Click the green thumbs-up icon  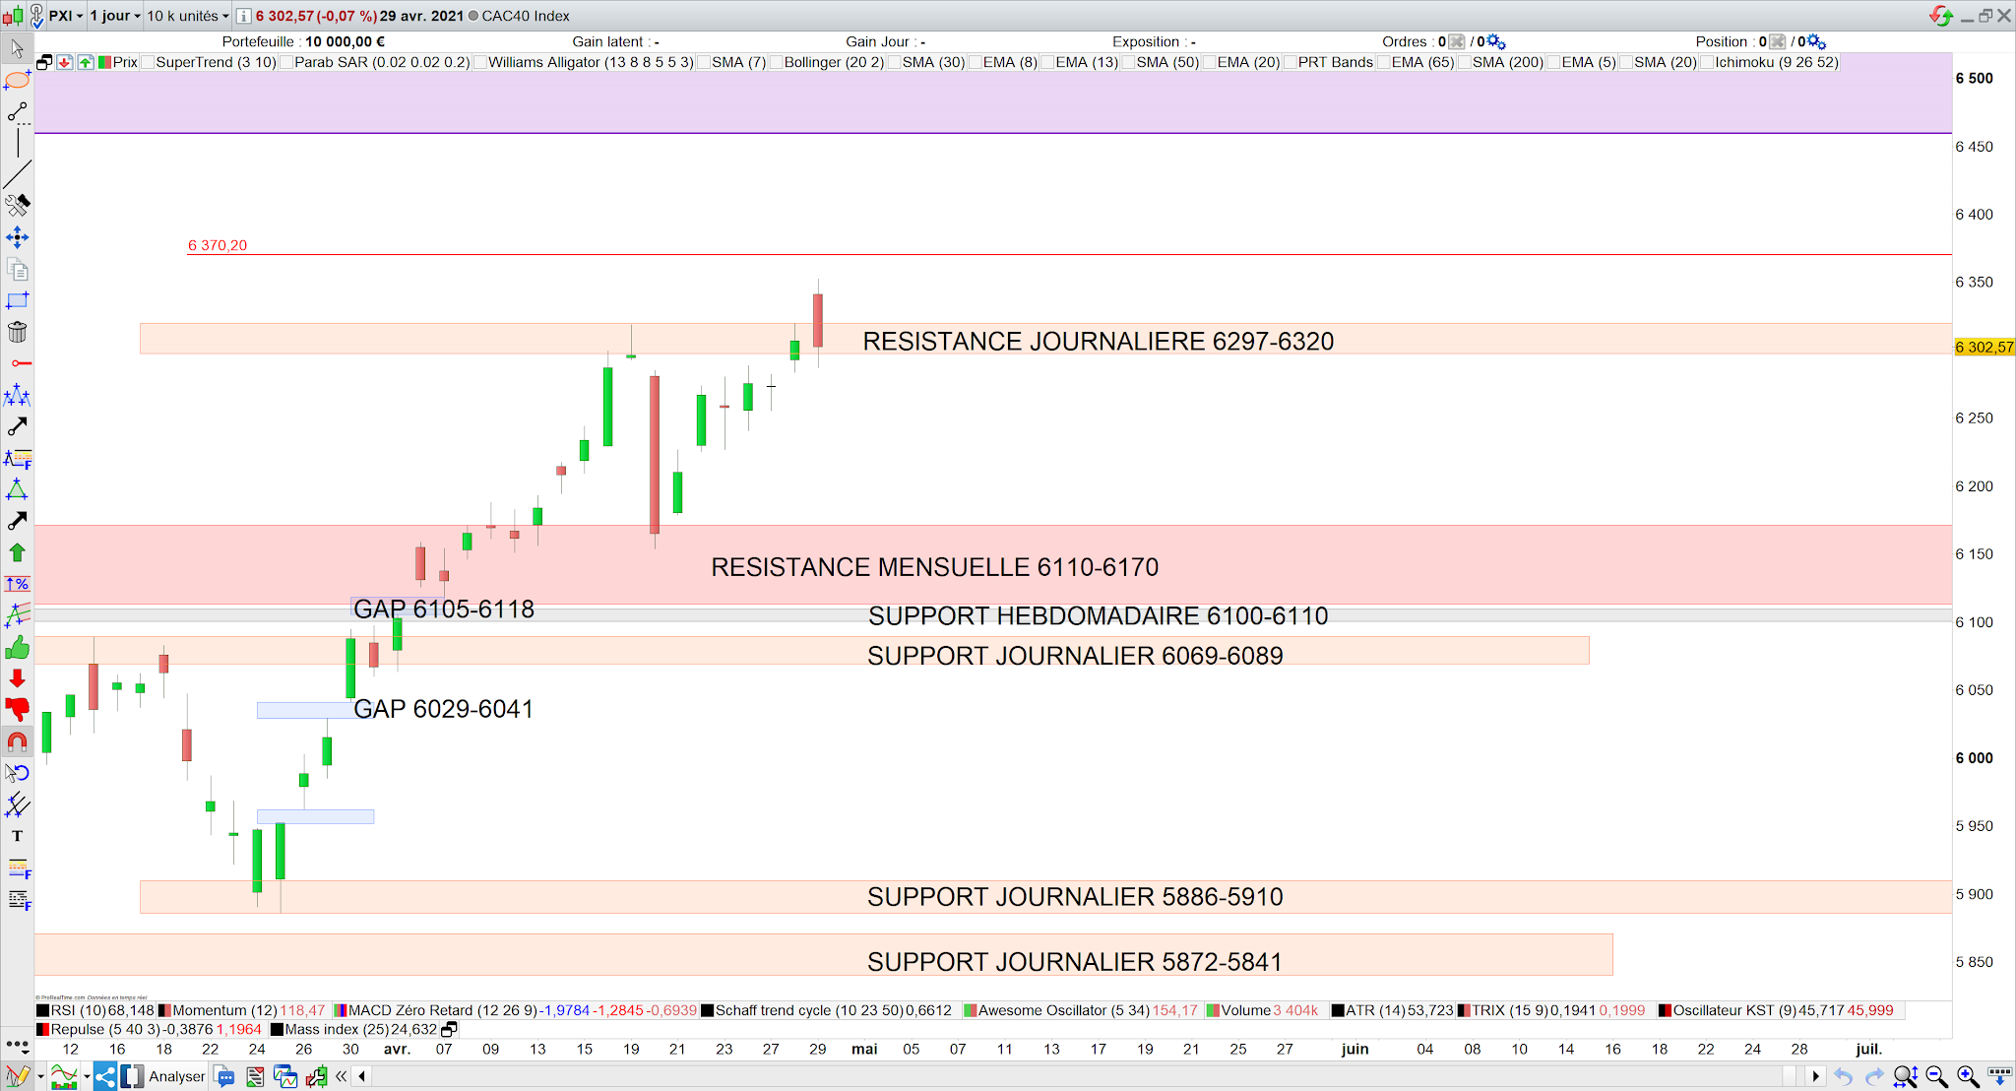[17, 647]
